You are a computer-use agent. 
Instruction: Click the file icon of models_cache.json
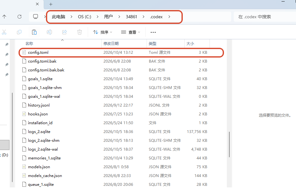[x=24, y=176]
